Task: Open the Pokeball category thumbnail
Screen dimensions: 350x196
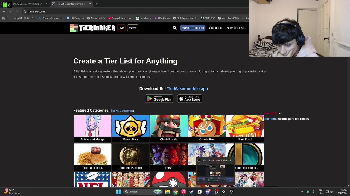Action: pyautogui.click(x=169, y=179)
